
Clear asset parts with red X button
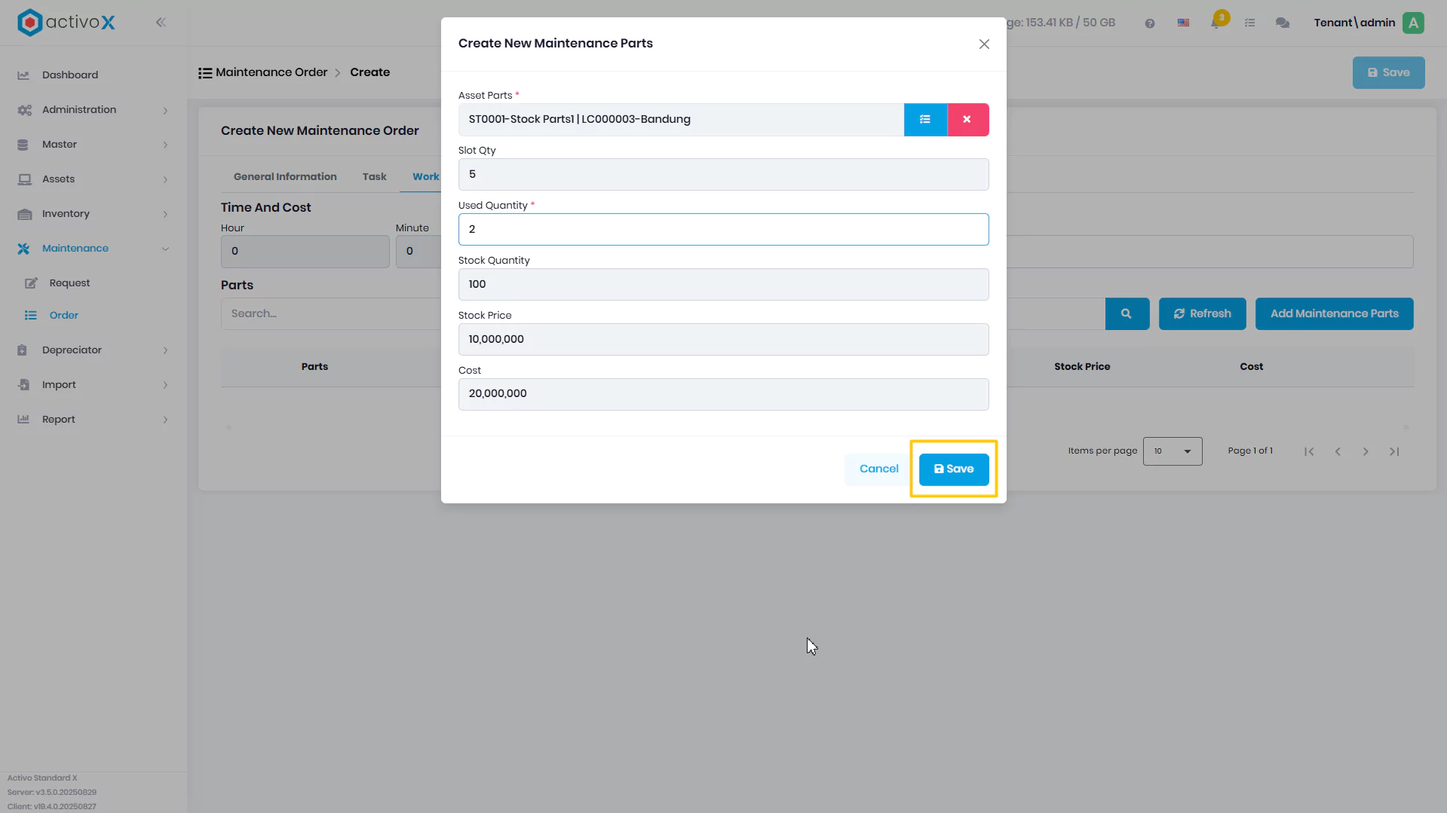click(967, 120)
